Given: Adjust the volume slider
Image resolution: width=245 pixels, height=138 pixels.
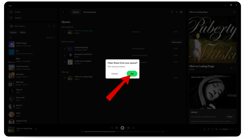Looking at the screenshot, I should point(228,129).
